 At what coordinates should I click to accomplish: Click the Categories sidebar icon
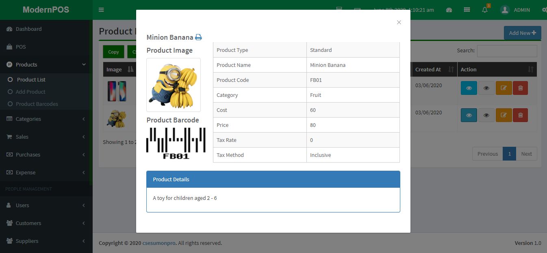pos(9,119)
